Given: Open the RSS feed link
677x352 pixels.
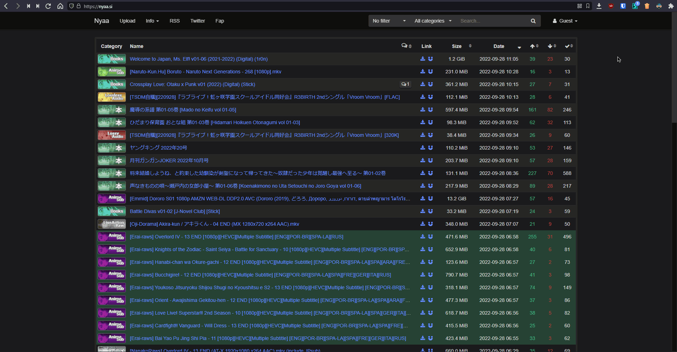Looking at the screenshot, I should point(175,21).
